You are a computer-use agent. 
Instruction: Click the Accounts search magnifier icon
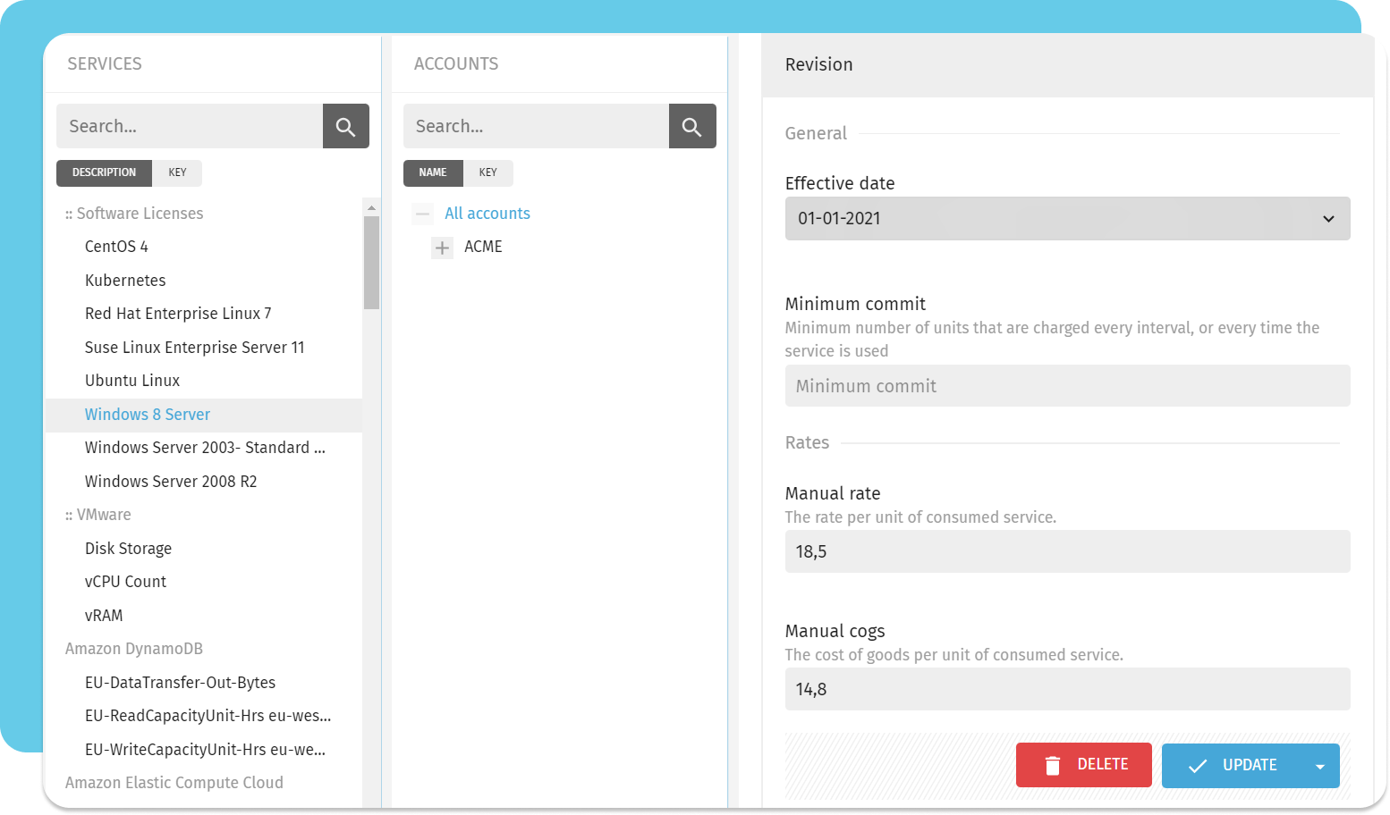coord(691,126)
